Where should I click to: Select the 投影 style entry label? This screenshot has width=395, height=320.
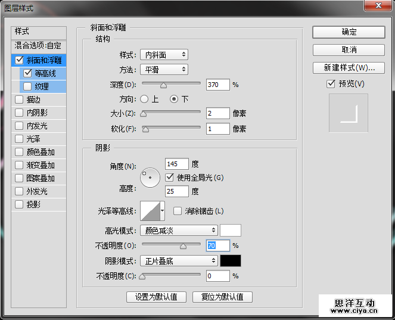[x=33, y=204]
